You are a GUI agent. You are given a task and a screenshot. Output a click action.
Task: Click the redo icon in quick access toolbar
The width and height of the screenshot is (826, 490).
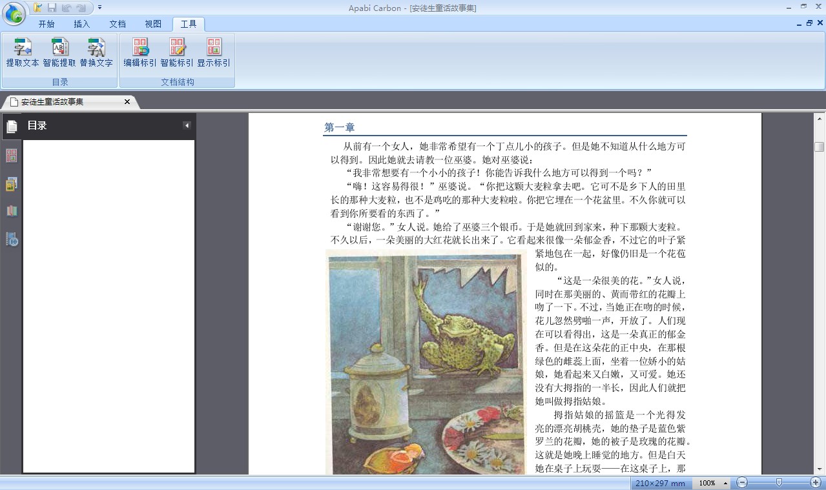coord(81,8)
